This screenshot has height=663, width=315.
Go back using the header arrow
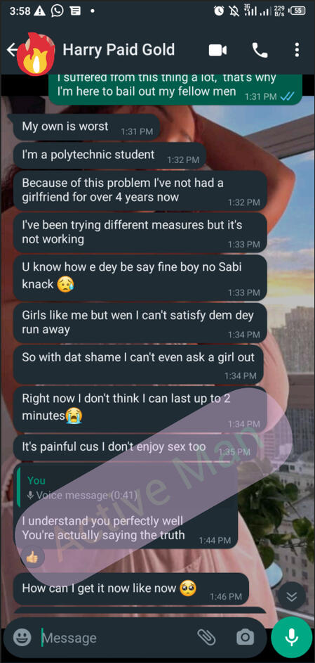click(x=11, y=51)
